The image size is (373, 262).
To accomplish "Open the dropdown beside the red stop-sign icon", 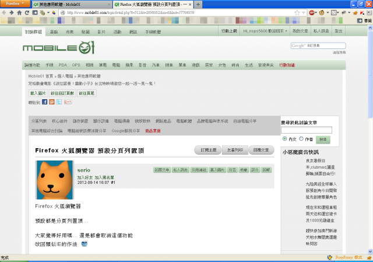I will [x=316, y=13].
